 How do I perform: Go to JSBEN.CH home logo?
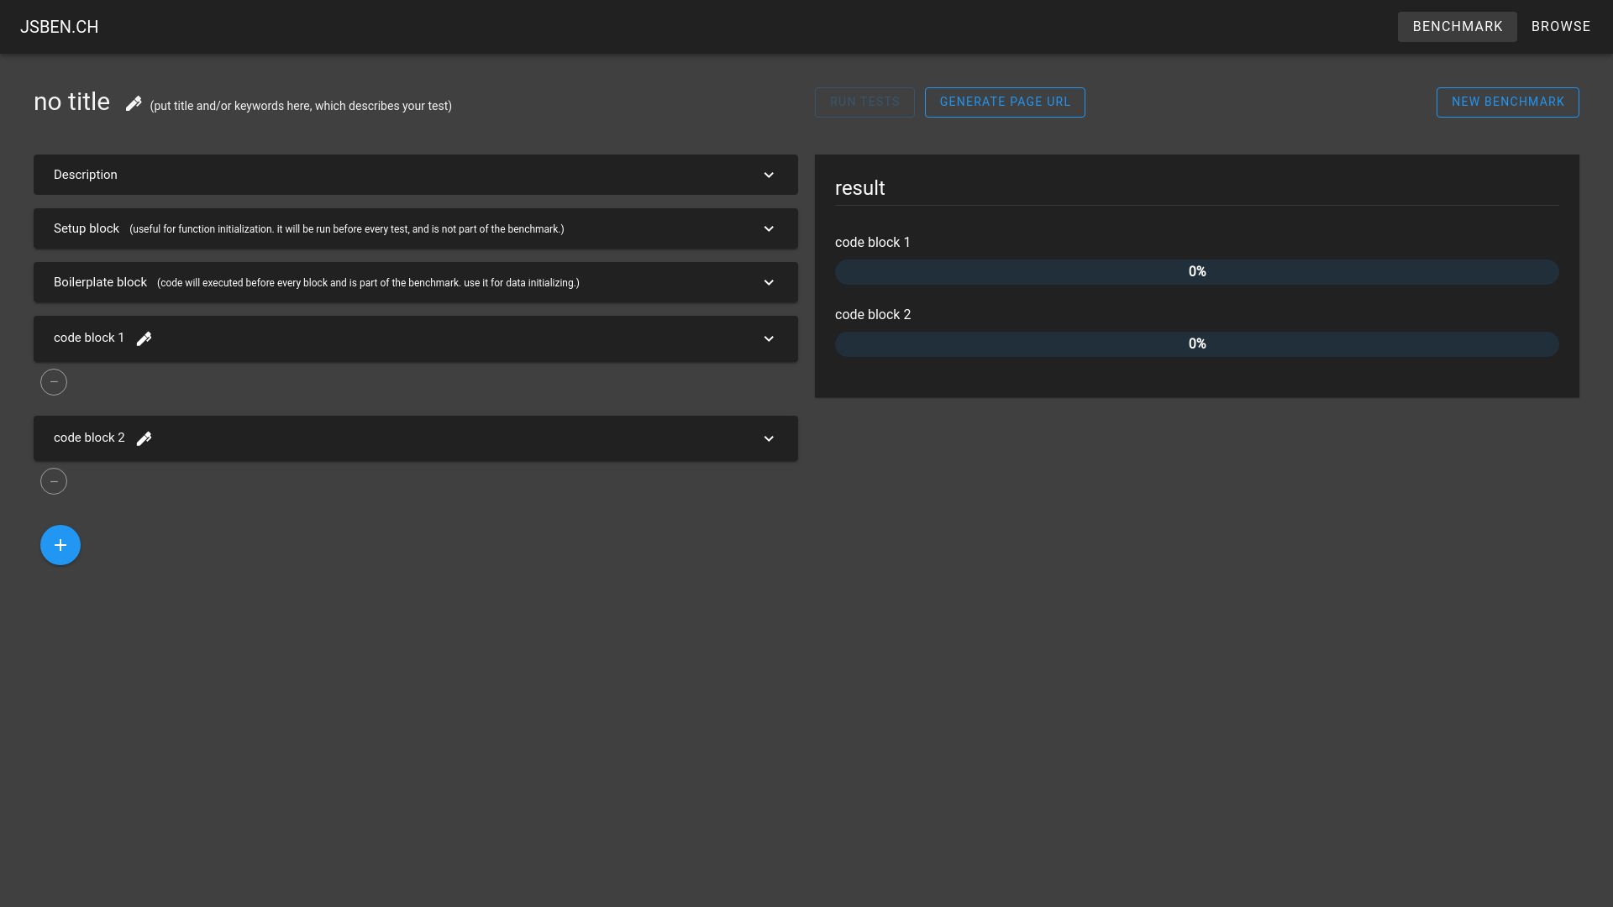[59, 27]
